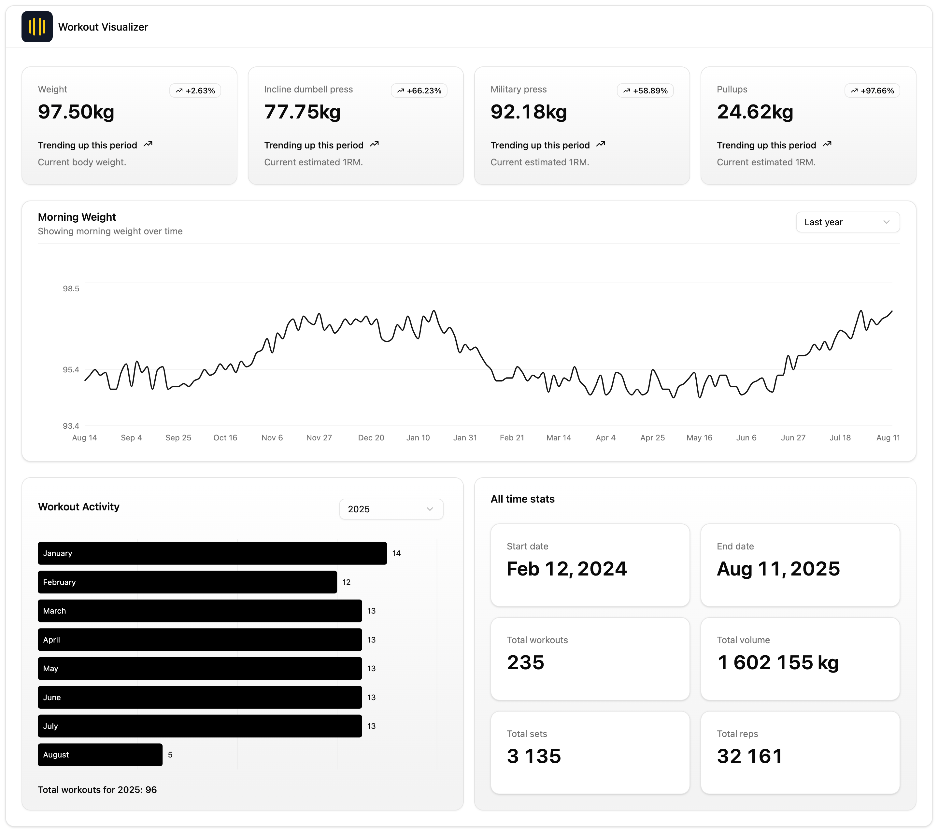Click trend arrow in Military press footer
Image resolution: width=938 pixels, height=832 pixels.
click(601, 145)
